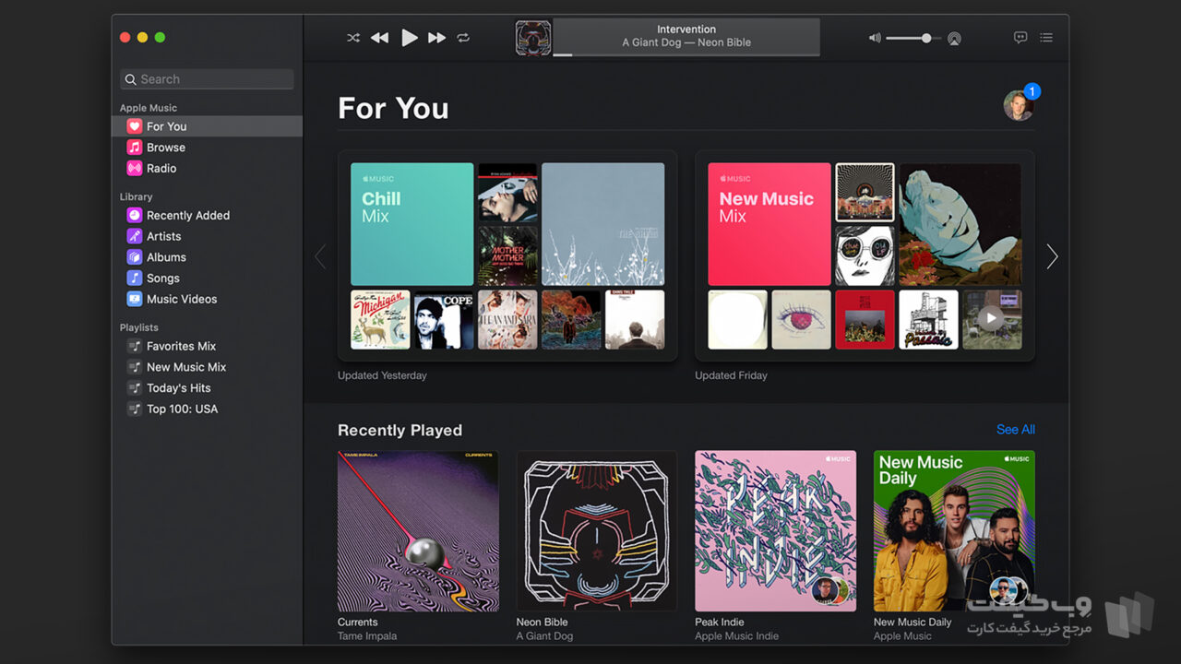Click the Search field in the sidebar
Viewport: 1181px width, 664px height.
coord(207,79)
